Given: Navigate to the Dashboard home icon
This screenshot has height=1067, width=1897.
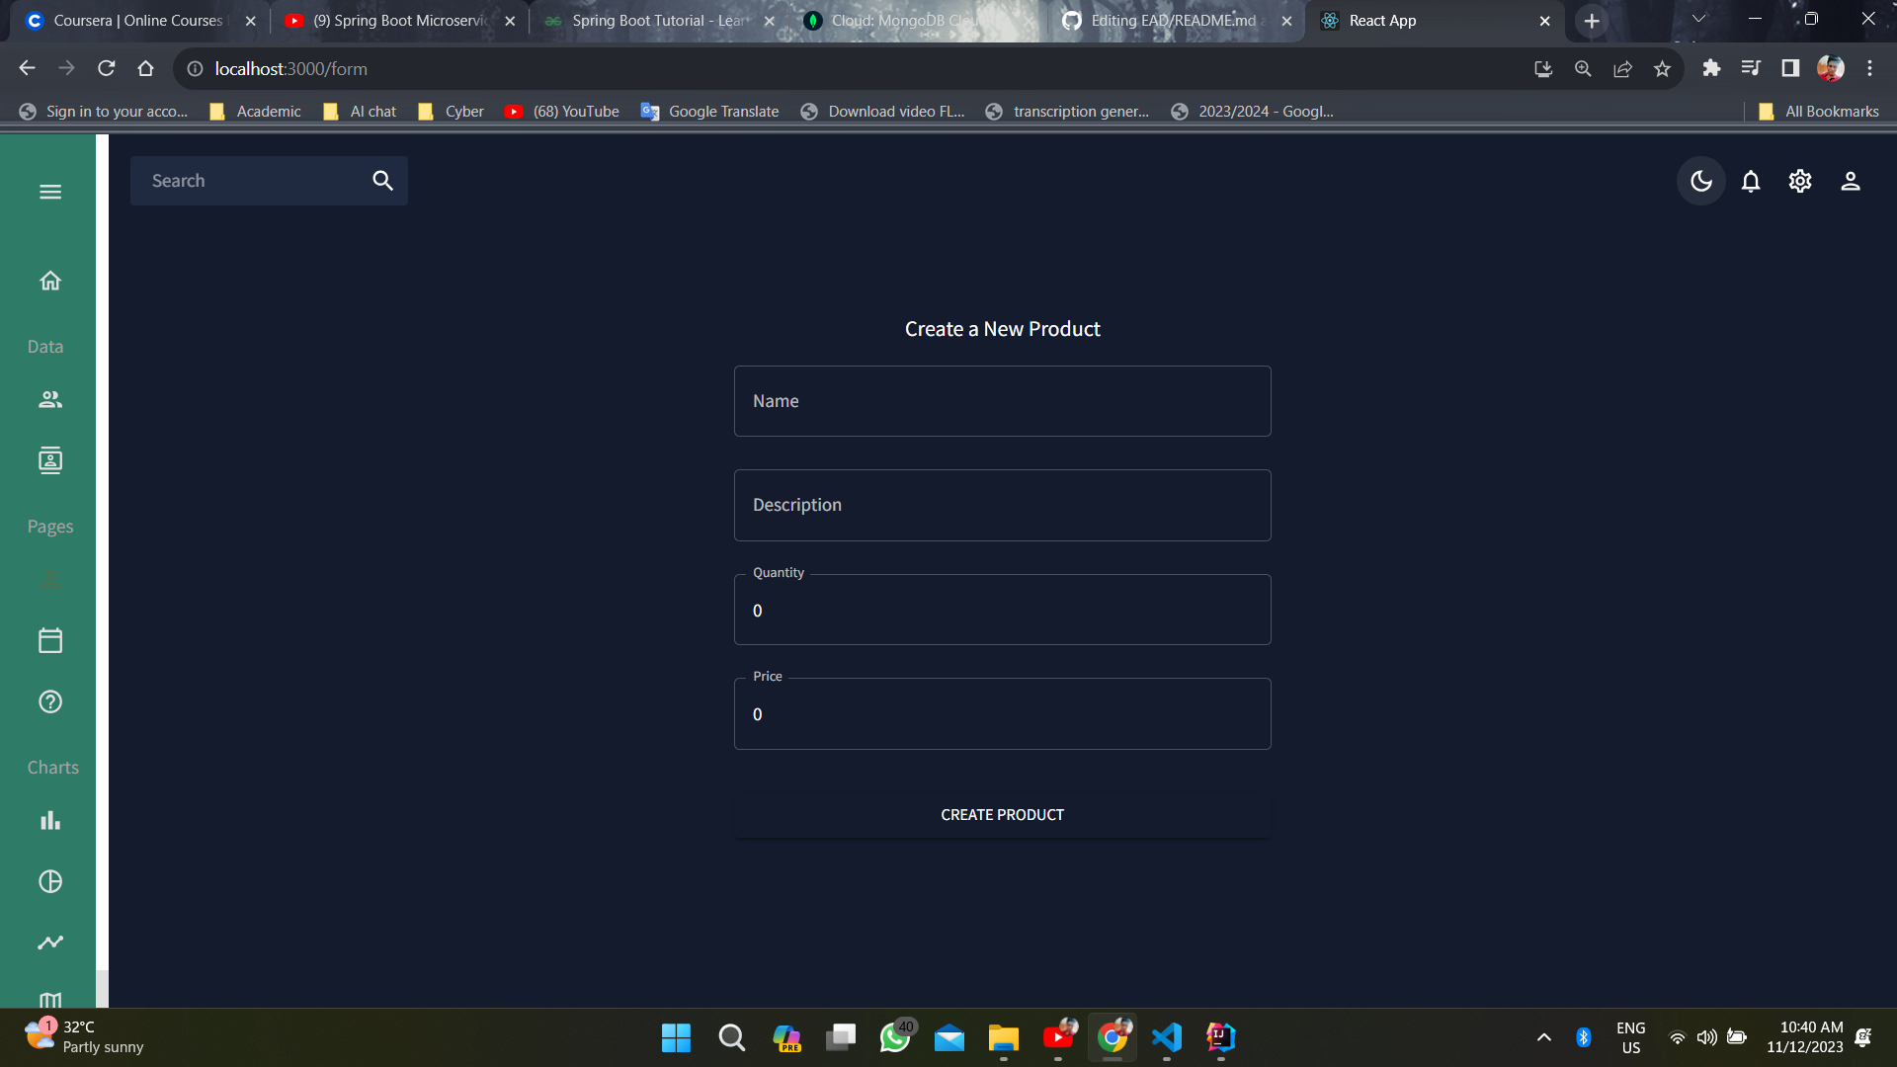Looking at the screenshot, I should tap(49, 281).
